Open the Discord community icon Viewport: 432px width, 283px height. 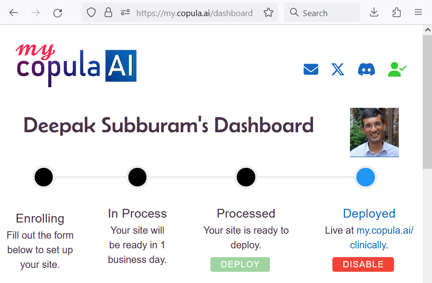[x=367, y=69]
